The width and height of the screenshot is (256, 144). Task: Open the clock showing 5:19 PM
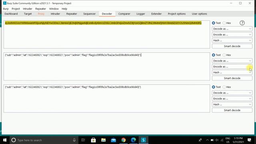tap(238, 140)
